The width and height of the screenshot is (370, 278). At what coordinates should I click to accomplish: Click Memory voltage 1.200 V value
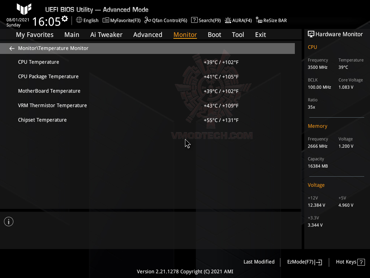(346, 146)
